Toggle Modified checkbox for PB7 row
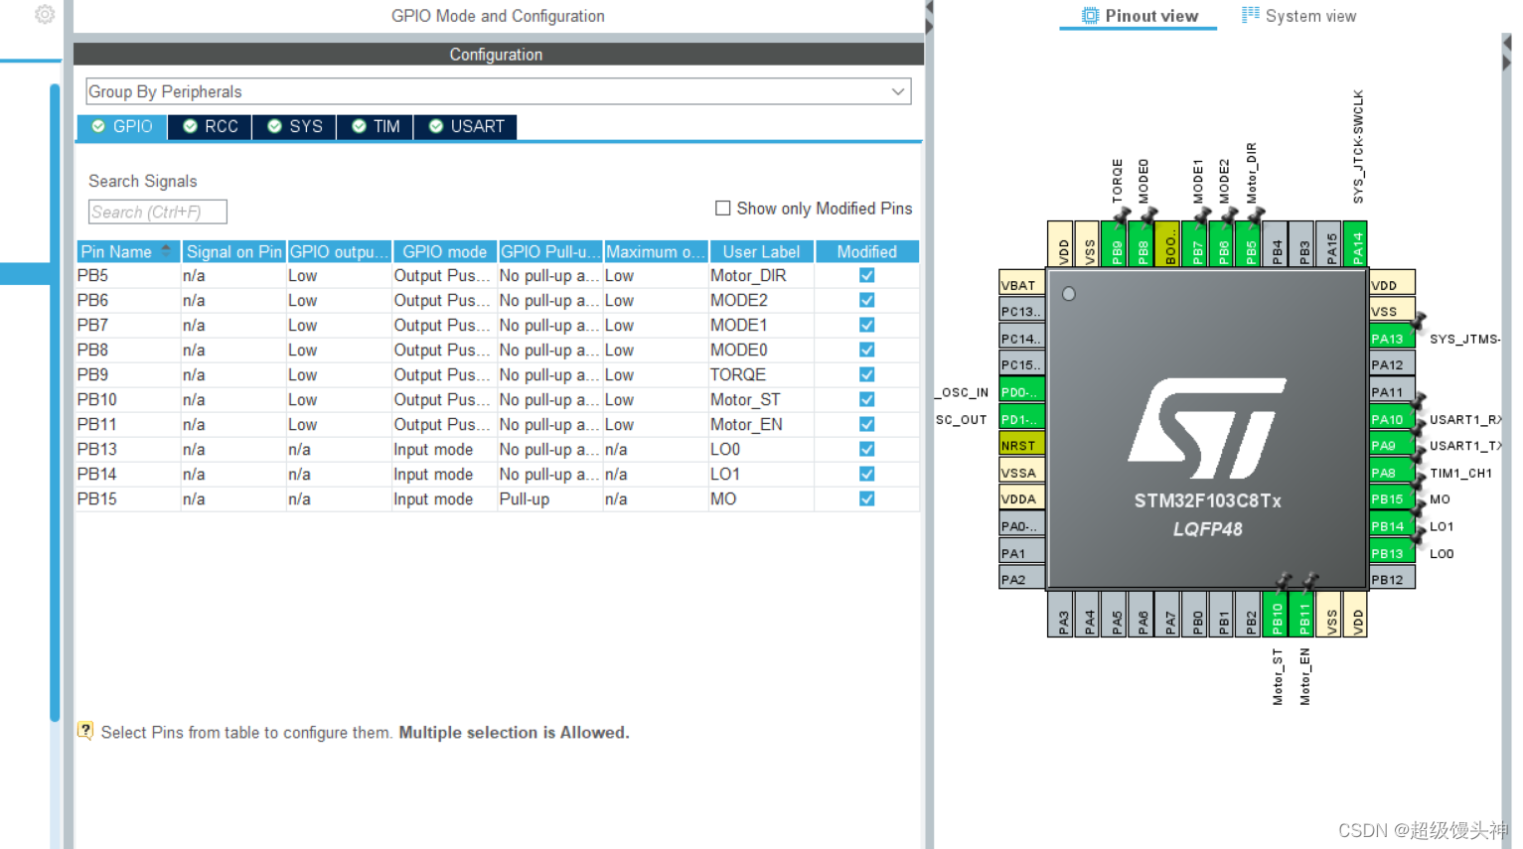The width and height of the screenshot is (1523, 849). tap(867, 325)
